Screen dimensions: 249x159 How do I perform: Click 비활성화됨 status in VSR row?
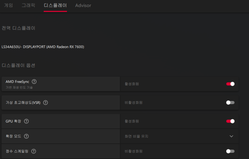(x=134, y=103)
